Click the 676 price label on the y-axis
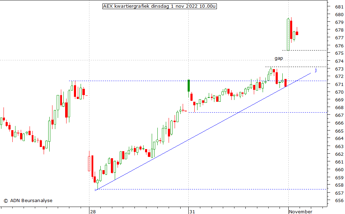This screenshot has height=214, width=345. [339, 46]
